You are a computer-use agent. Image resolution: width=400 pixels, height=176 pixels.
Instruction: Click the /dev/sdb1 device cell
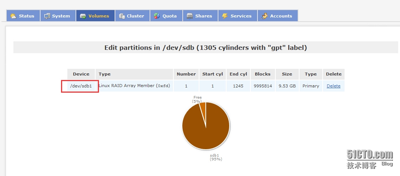point(81,86)
